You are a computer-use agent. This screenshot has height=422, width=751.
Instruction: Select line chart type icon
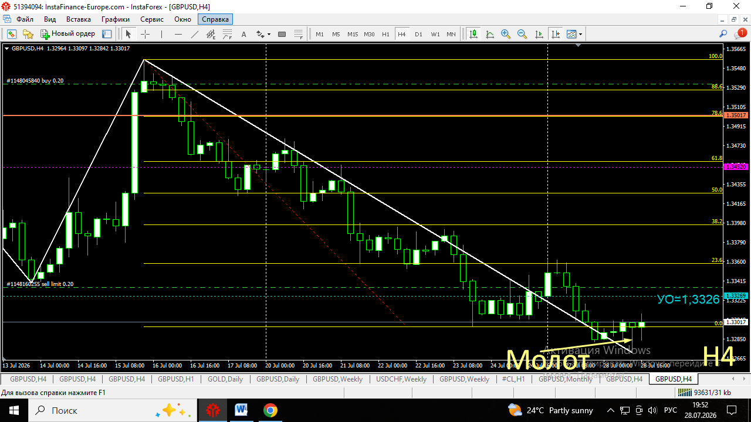490,34
